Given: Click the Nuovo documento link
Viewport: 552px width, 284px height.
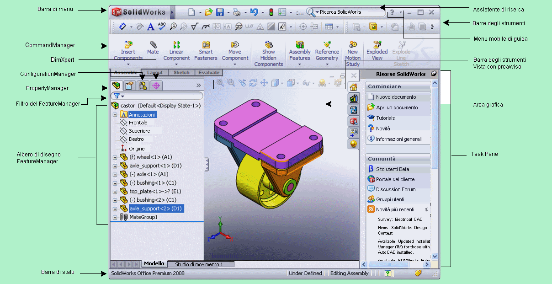Looking at the screenshot, I should point(396,97).
